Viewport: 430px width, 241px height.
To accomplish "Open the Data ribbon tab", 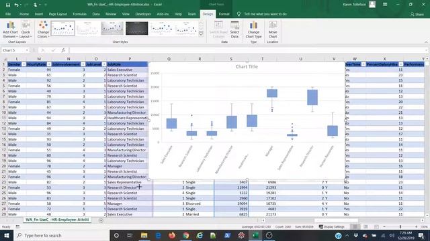I will tap(96, 14).
